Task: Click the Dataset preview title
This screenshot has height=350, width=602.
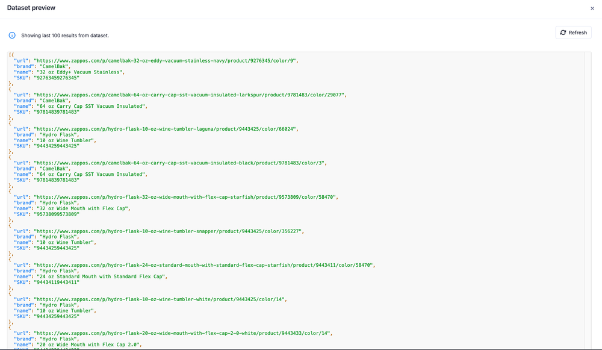Action: (31, 8)
